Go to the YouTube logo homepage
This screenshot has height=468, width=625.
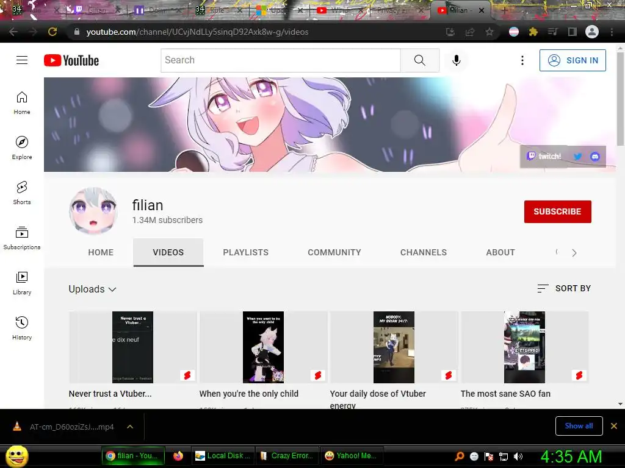coord(71,60)
